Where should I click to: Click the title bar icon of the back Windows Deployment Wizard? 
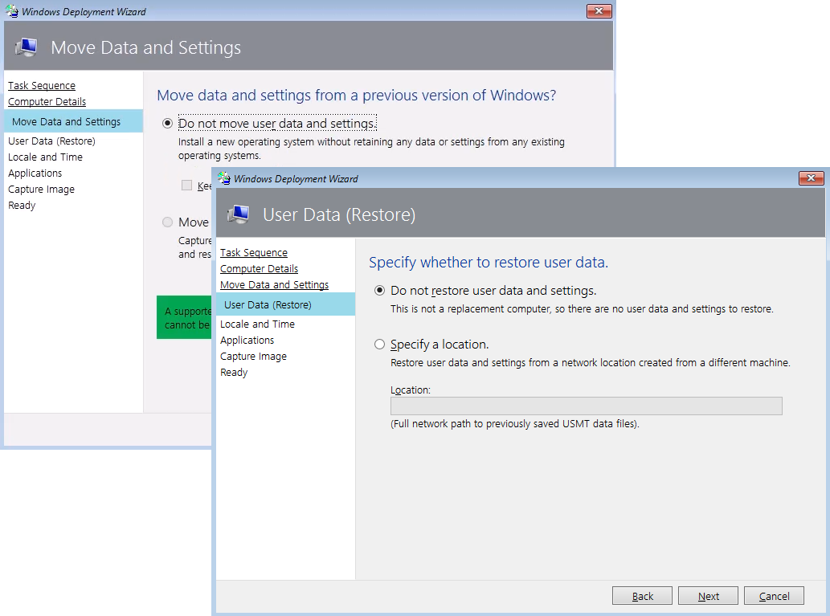11,11
